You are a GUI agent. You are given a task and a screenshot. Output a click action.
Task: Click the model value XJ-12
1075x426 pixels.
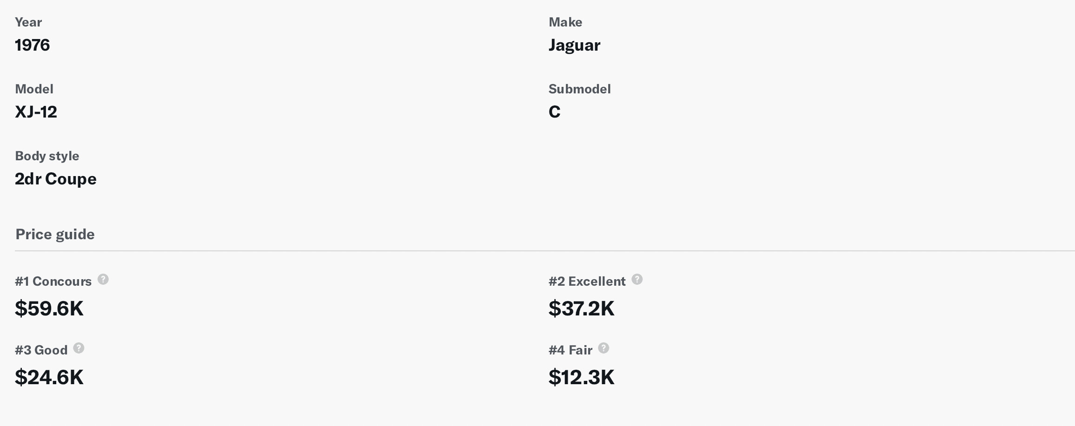click(x=36, y=112)
